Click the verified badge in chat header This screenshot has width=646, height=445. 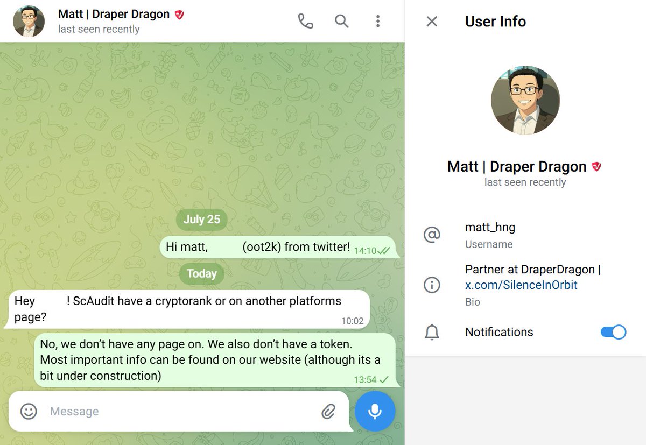pyautogui.click(x=180, y=15)
